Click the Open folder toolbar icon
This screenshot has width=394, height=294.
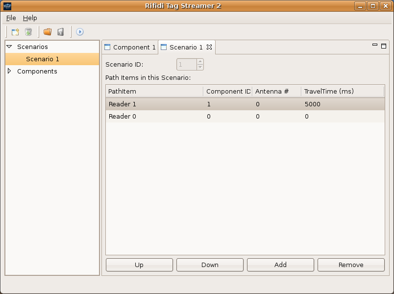(48, 32)
